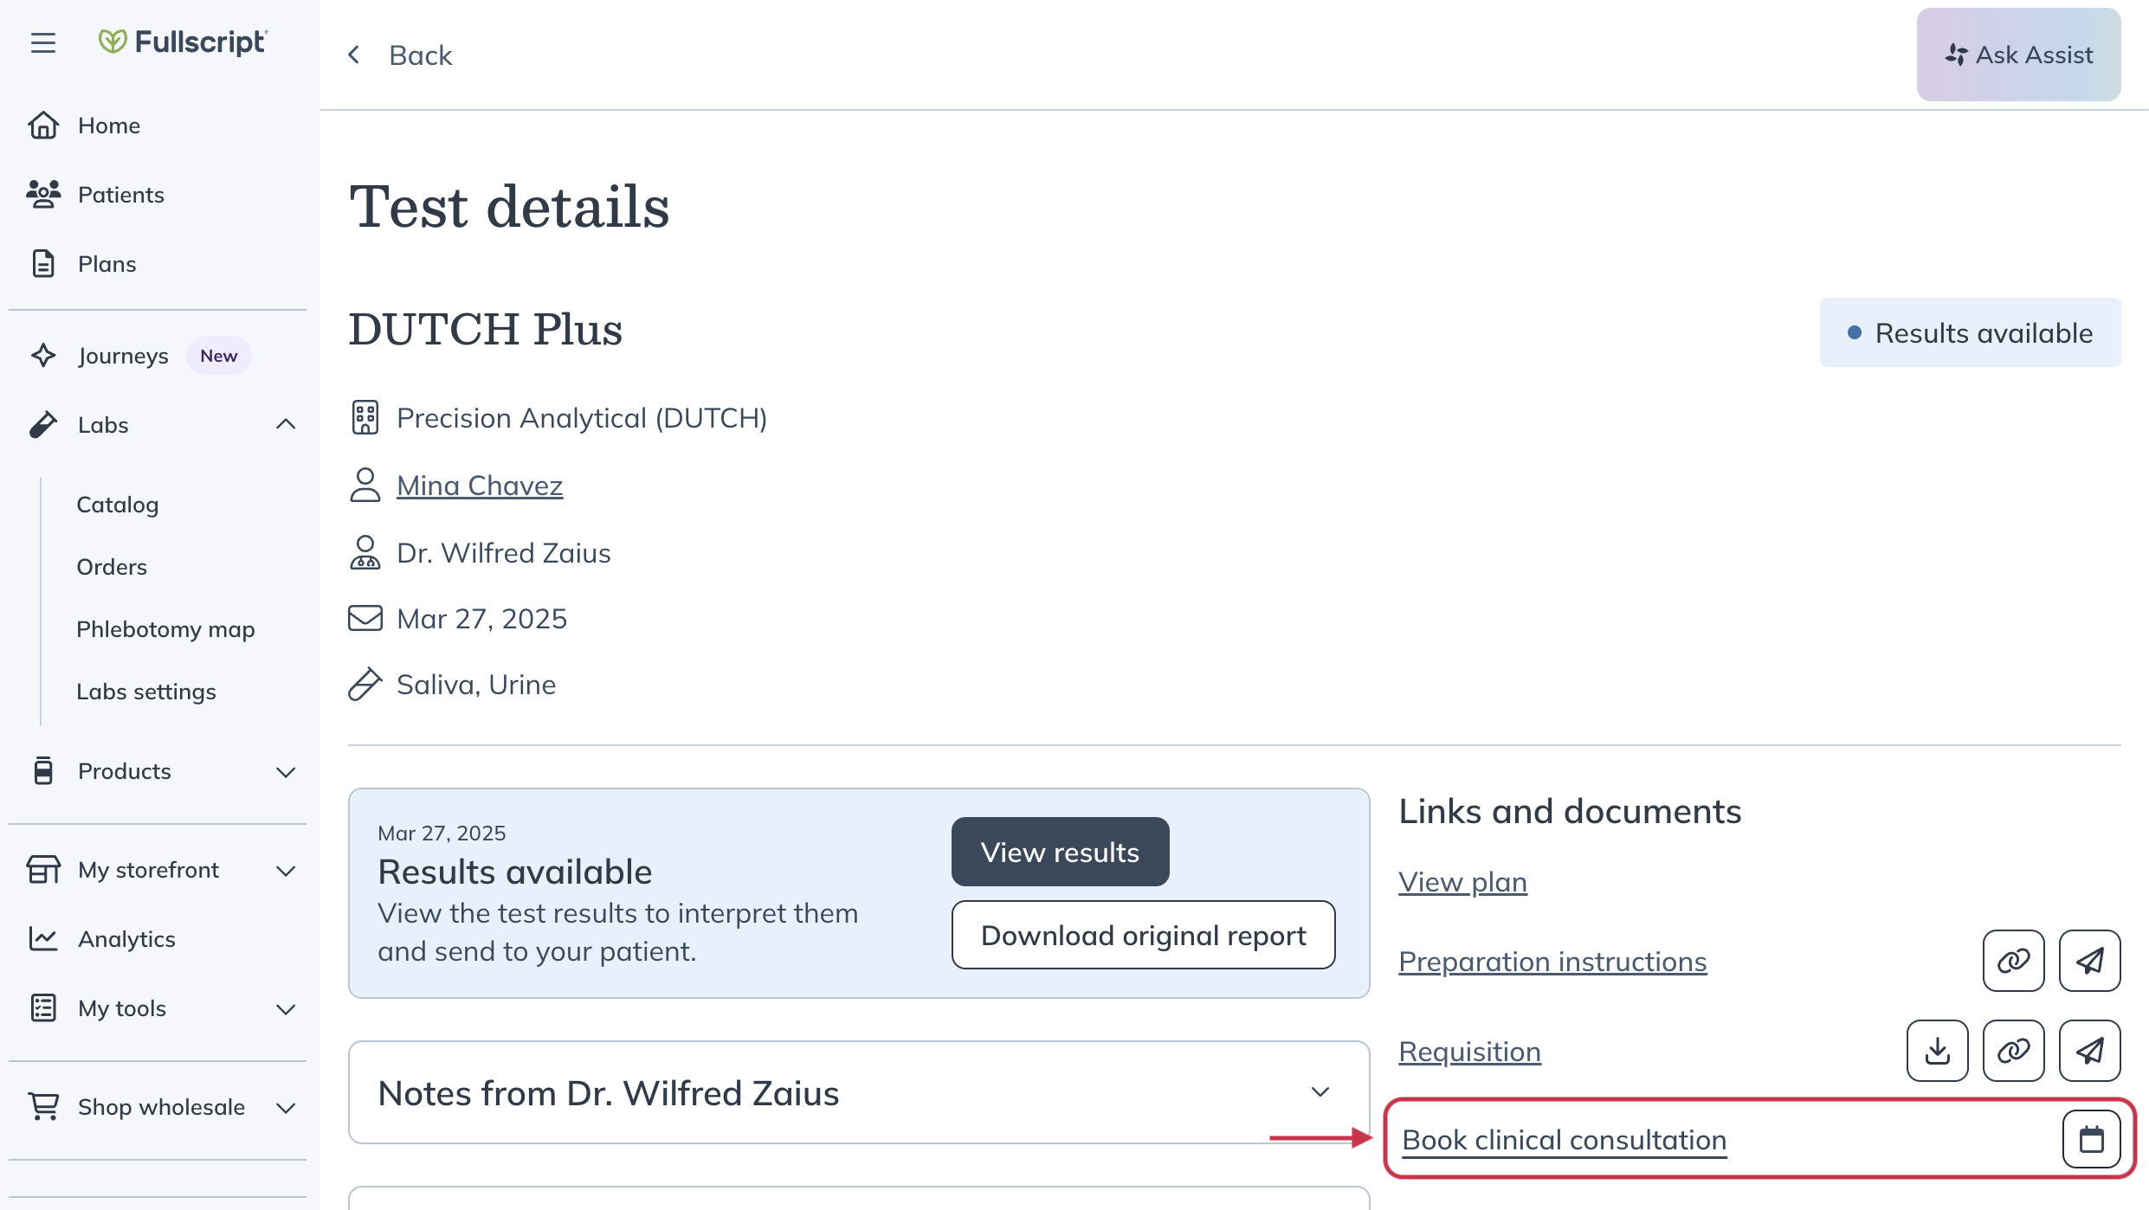Open patient Mina Chavez link

(480, 486)
